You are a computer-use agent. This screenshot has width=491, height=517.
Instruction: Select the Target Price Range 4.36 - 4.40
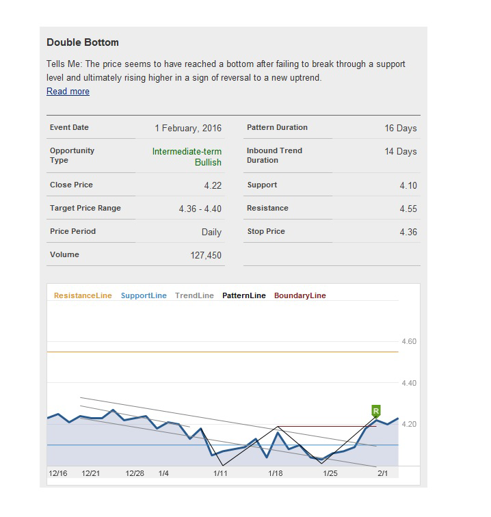point(200,209)
